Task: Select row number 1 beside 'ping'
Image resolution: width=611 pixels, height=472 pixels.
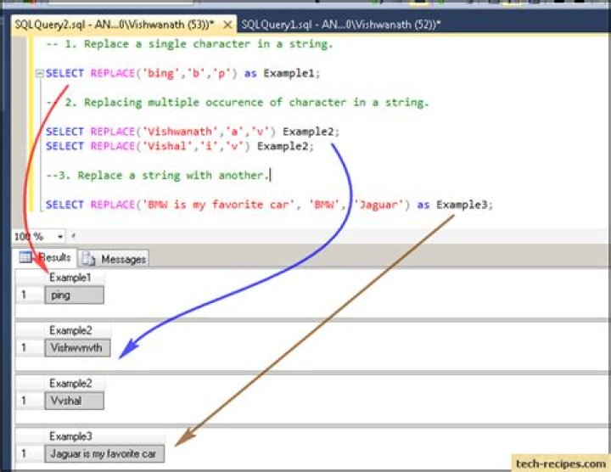Action: 30,295
